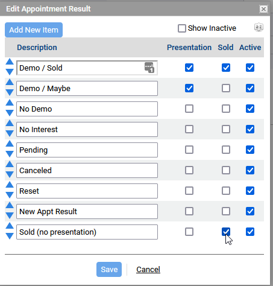Focus the New Appt Result description field

(x=87, y=211)
